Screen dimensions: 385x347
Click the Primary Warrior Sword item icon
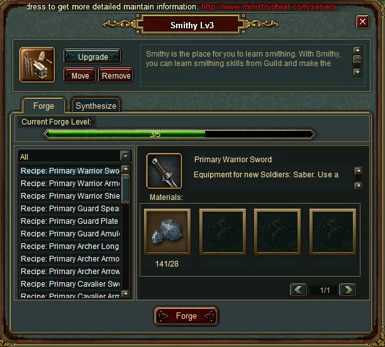(164, 171)
